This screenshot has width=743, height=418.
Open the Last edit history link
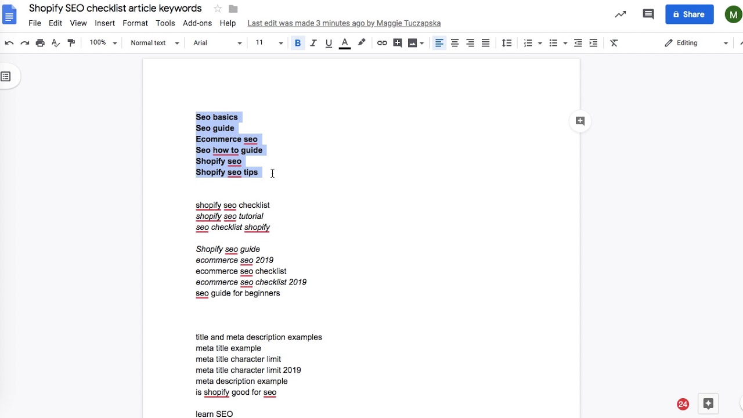344,23
